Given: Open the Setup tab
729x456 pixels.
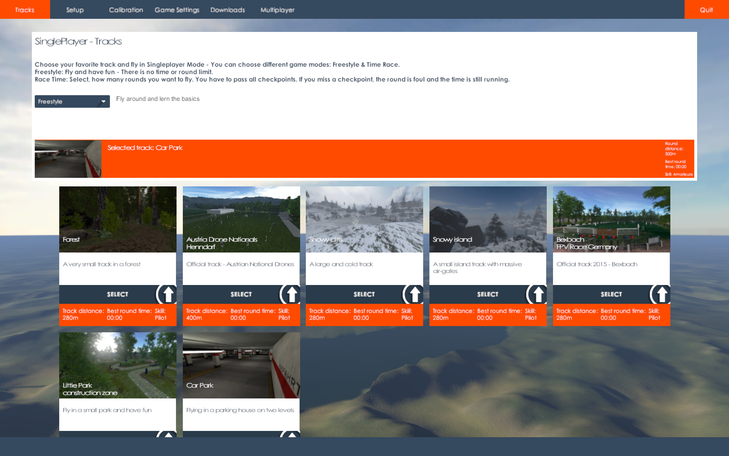Looking at the screenshot, I should pos(75,10).
